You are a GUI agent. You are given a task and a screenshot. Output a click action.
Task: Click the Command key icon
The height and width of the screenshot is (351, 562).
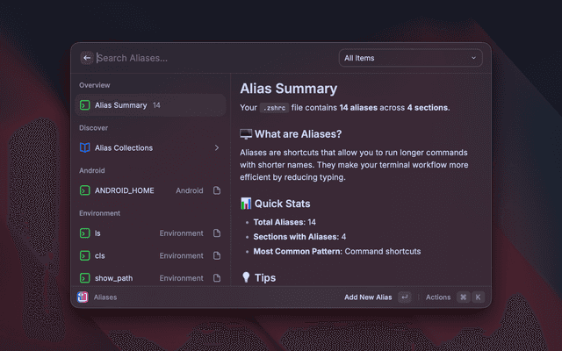click(x=464, y=297)
